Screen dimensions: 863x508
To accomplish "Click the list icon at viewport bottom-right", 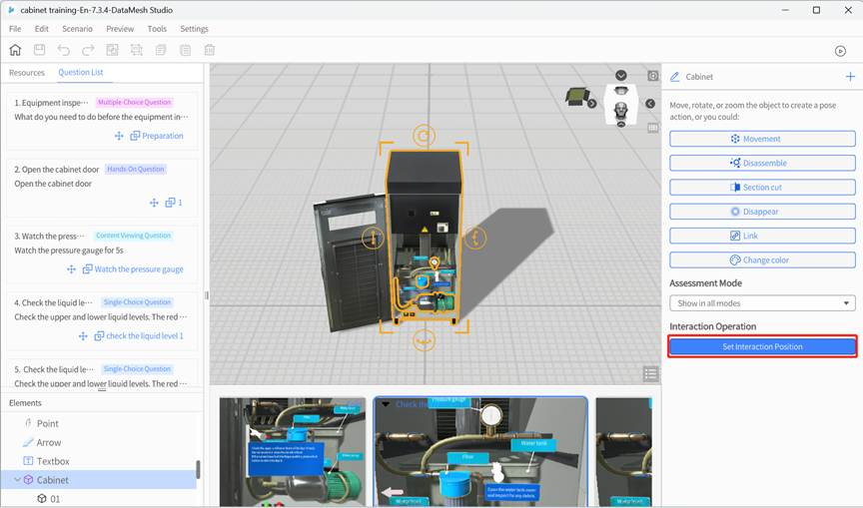I will point(650,373).
